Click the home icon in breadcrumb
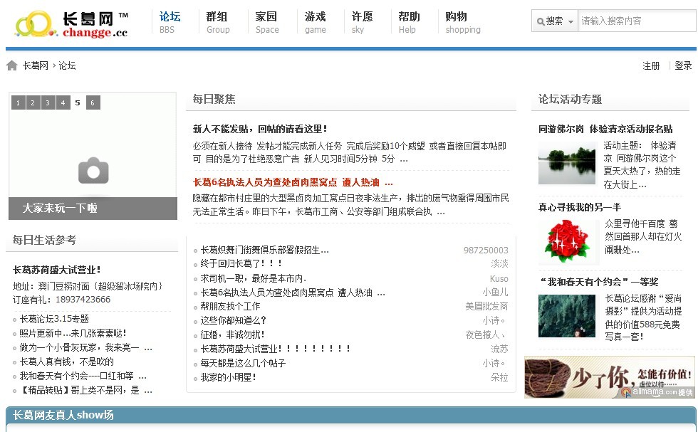698x432 pixels. [12, 66]
